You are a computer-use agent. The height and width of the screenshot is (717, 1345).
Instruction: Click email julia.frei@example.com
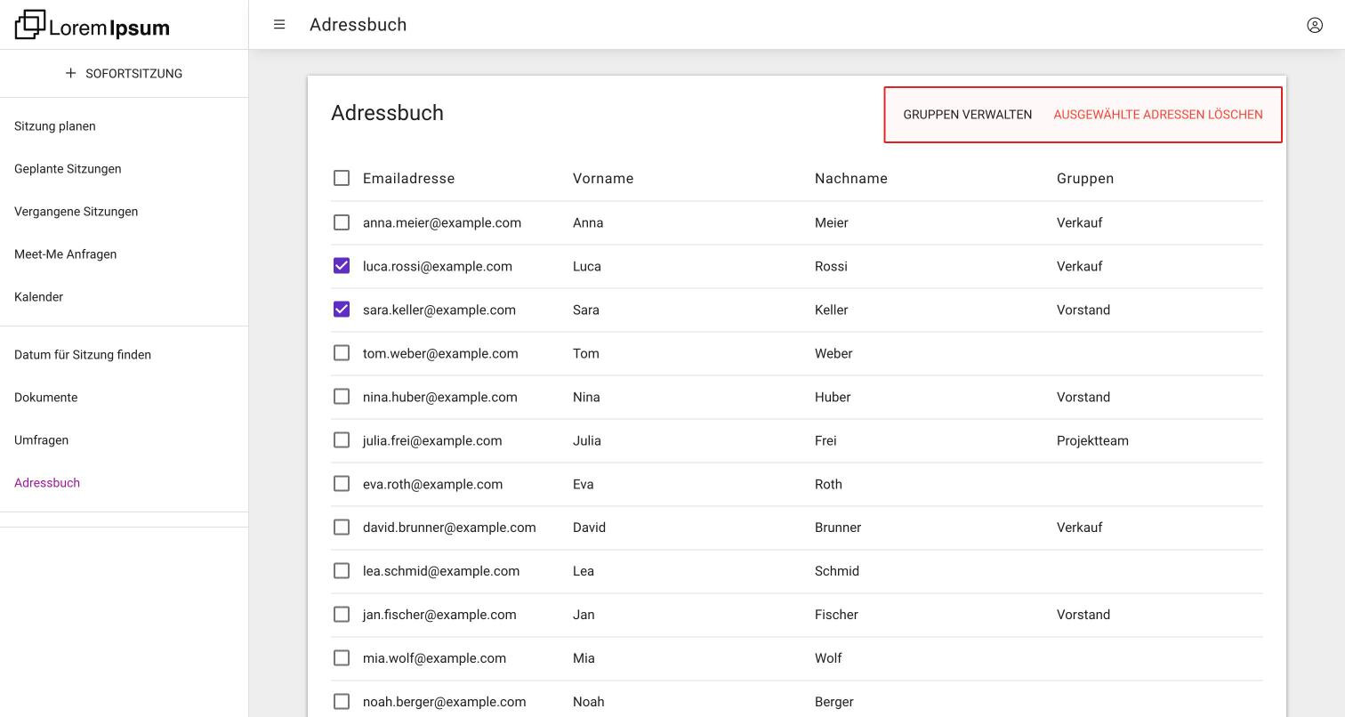(432, 441)
